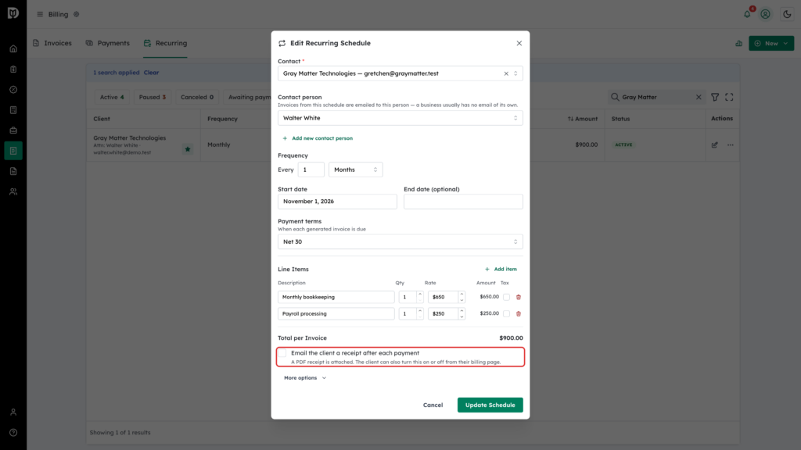Click the Every interval number field
Viewport: 801px width, 450px height.
(x=311, y=170)
